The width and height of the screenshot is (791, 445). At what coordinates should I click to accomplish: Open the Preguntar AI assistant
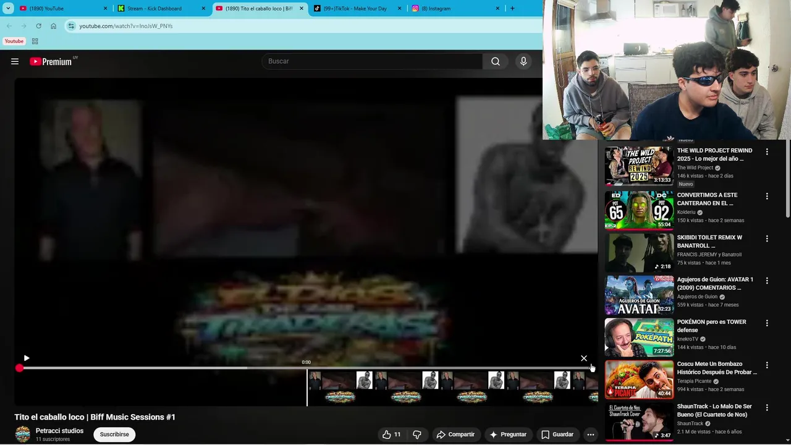tap(507, 434)
